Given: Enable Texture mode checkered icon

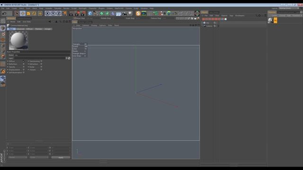Looking at the screenshot, I should [3, 34].
